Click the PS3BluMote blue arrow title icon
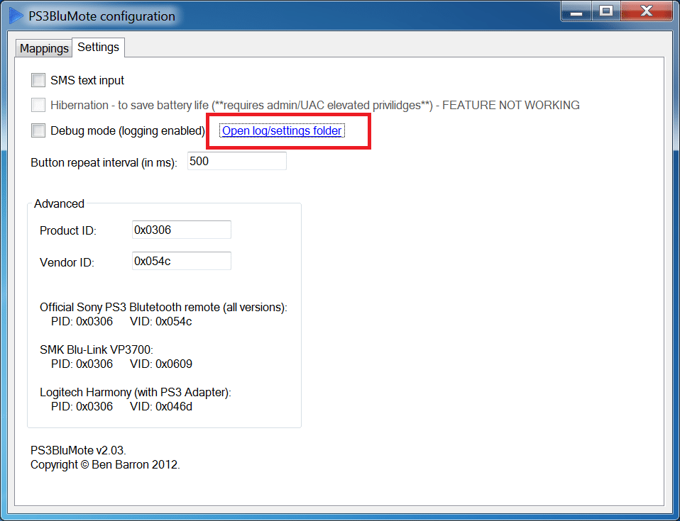Image resolution: width=680 pixels, height=521 pixels. pyautogui.click(x=16, y=16)
